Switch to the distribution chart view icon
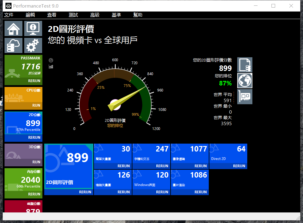Screen dimensions: 303x223 pos(51,67)
